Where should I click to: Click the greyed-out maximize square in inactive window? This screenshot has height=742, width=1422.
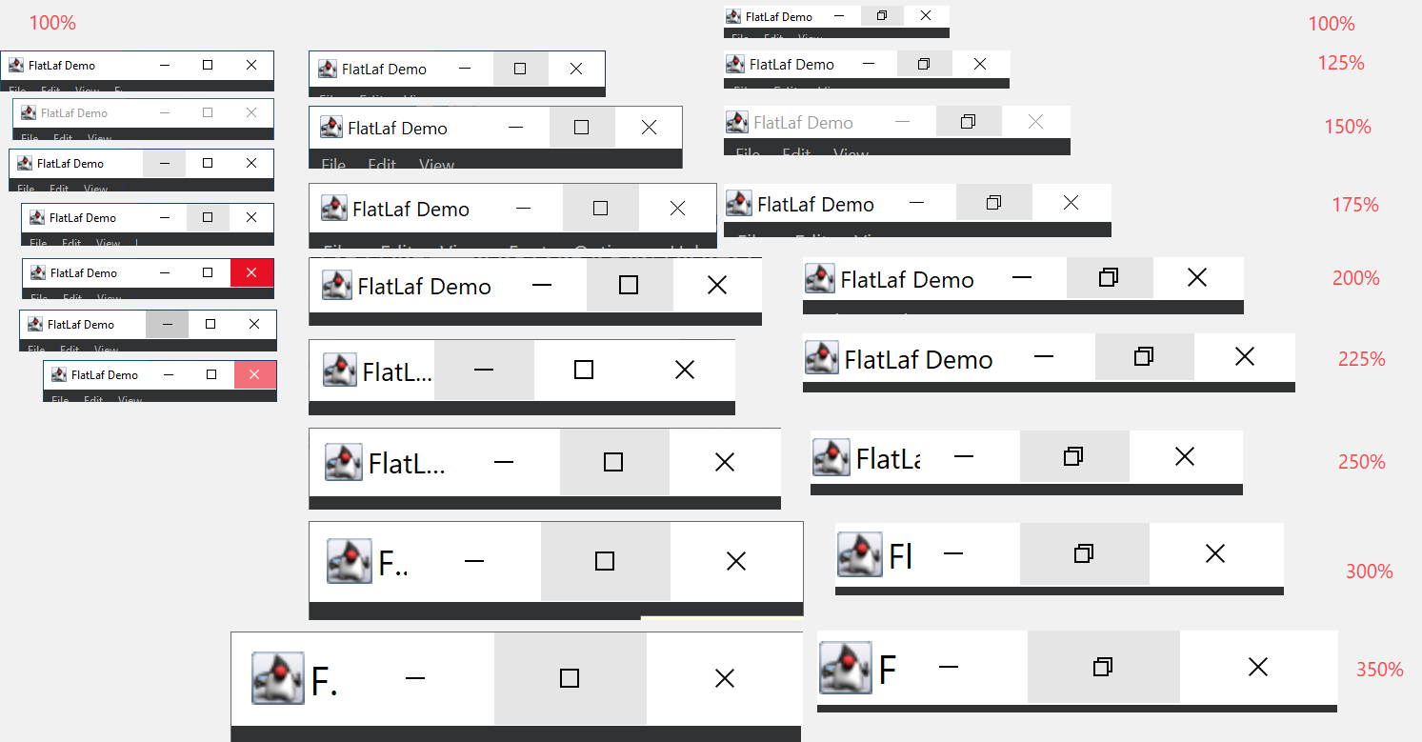click(x=208, y=113)
